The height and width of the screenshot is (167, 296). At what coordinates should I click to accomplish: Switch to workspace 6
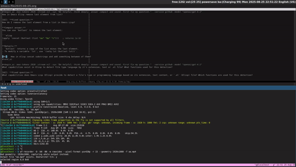tap(12, 2)
